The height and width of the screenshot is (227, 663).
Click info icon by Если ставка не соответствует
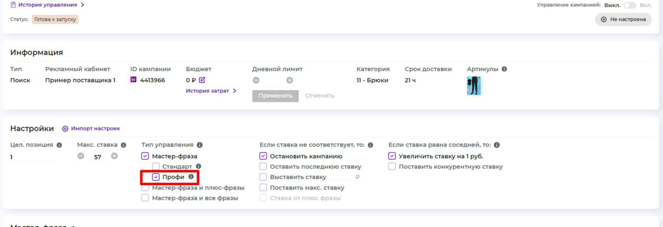coord(370,145)
